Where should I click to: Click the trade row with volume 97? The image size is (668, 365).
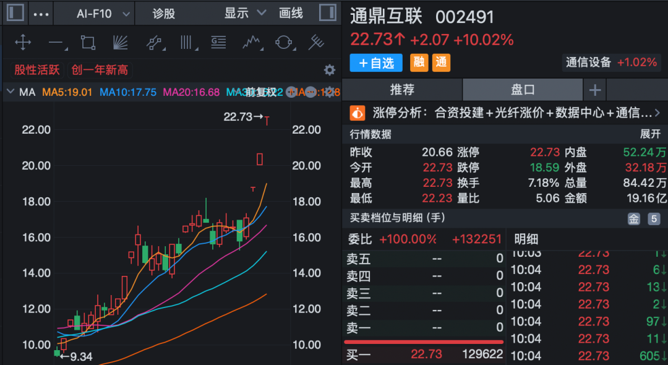(589, 321)
